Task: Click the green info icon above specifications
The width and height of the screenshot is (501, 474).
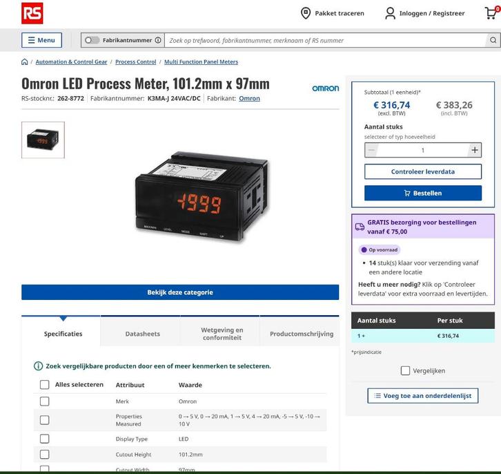Action: coord(38,366)
